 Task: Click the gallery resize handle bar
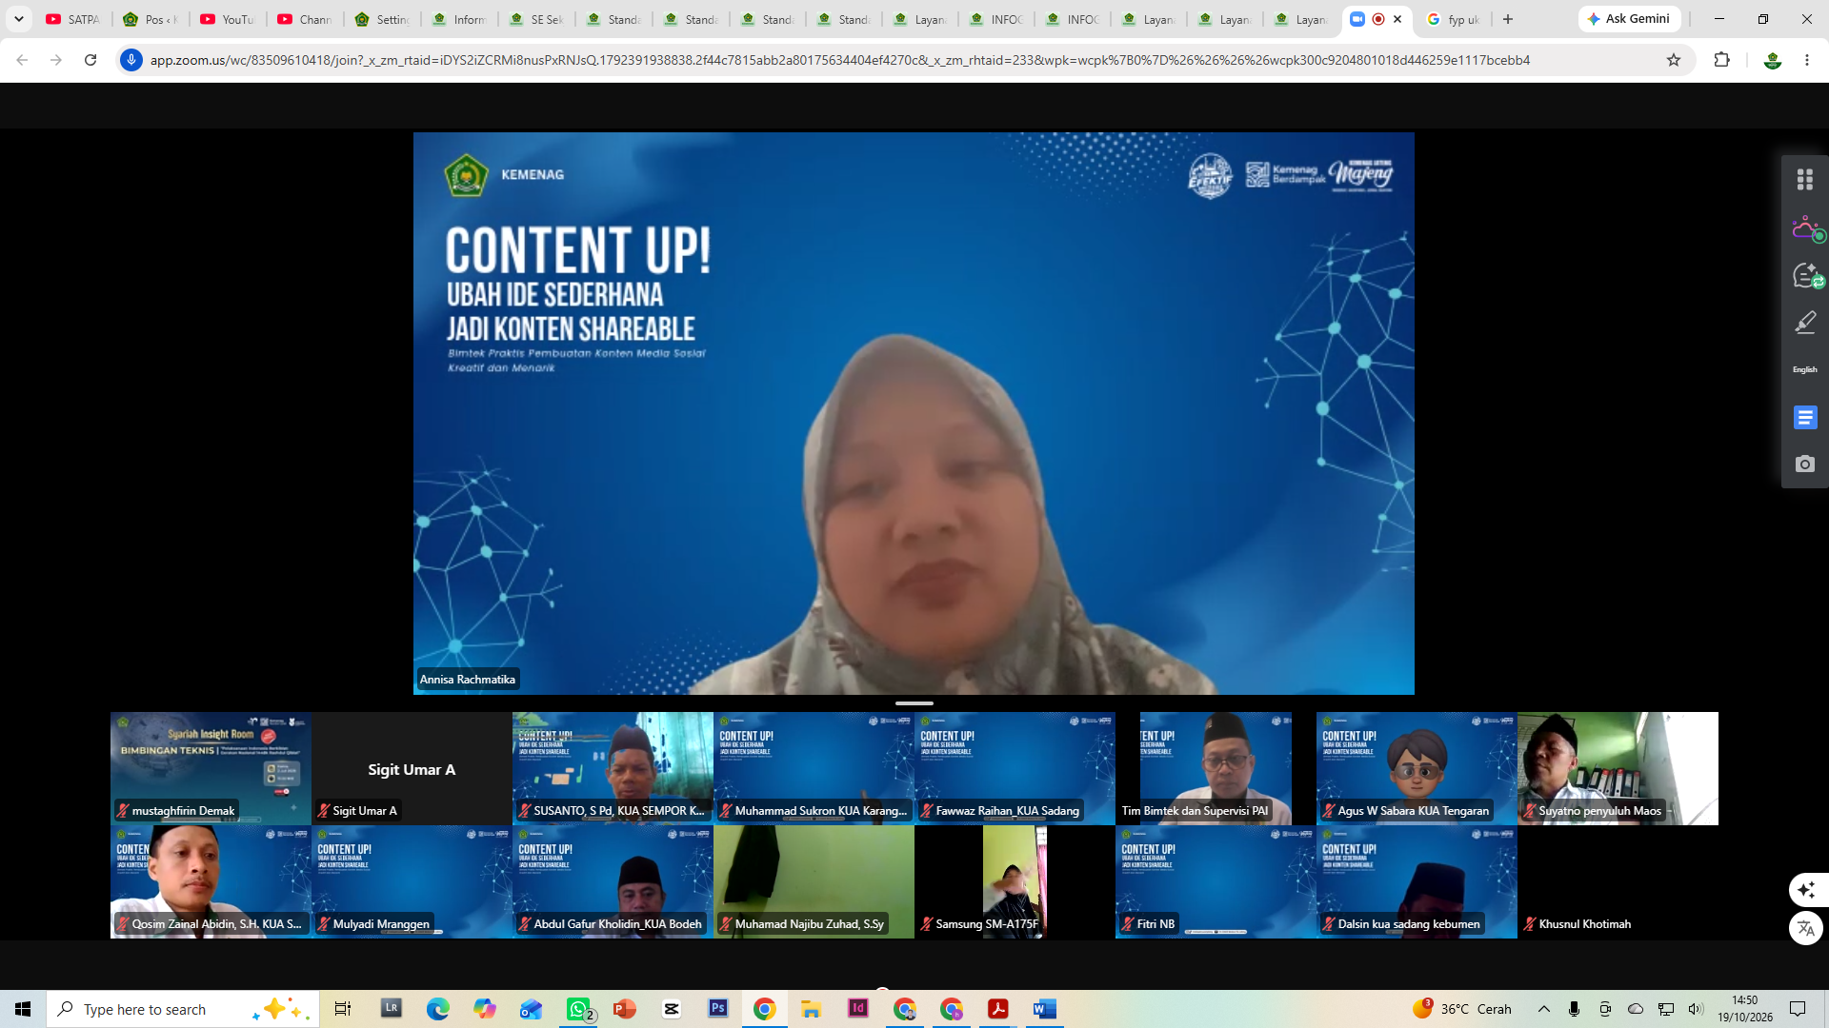[x=914, y=703]
